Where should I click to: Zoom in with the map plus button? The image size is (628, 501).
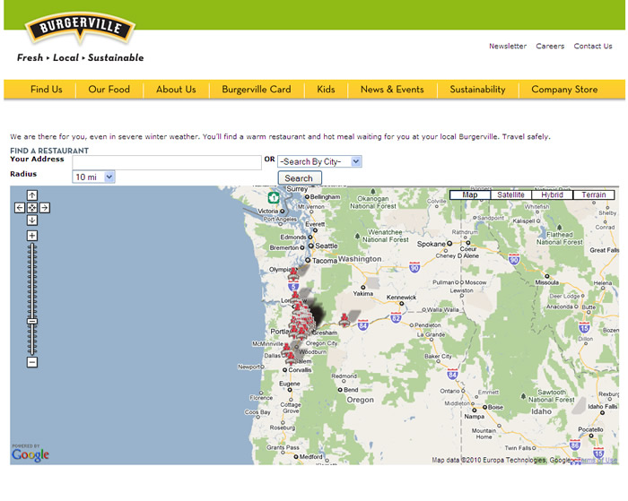click(x=32, y=236)
